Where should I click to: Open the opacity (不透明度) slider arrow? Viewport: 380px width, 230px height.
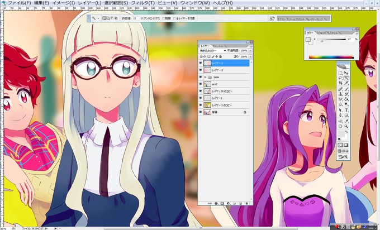250,51
